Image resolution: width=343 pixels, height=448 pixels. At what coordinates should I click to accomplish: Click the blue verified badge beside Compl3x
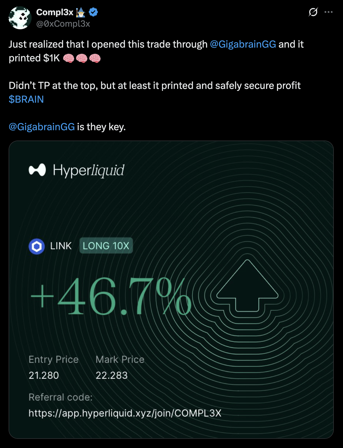click(93, 12)
